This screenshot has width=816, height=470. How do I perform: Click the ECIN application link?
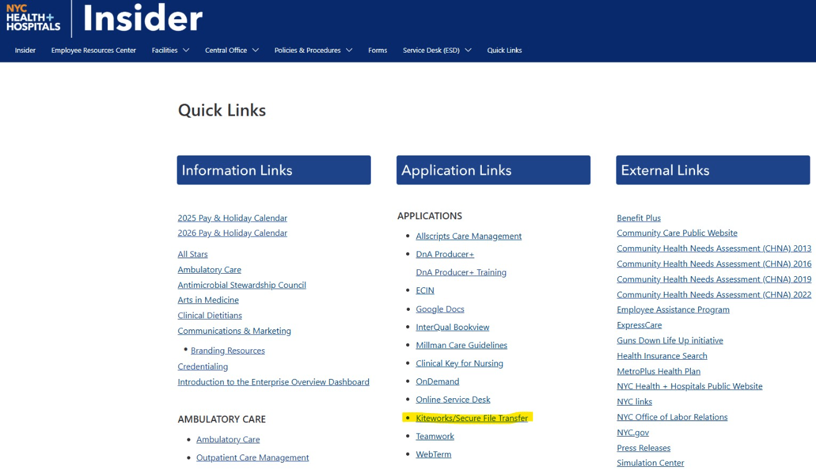coord(425,290)
